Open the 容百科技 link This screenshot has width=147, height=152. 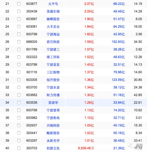pos(53,42)
